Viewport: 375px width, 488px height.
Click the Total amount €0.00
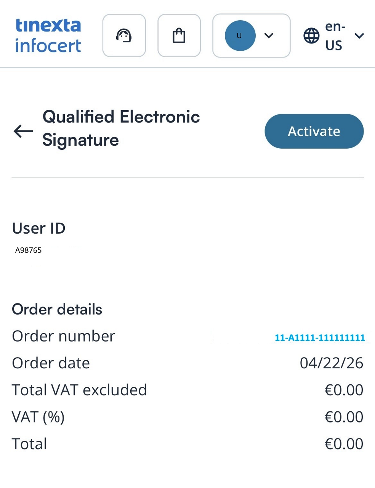click(x=344, y=444)
